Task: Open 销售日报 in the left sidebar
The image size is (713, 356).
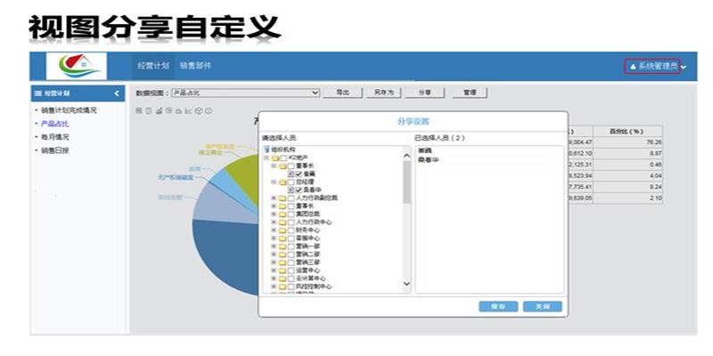Action: click(56, 150)
